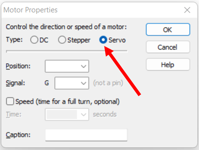Close the Motor Properties dialog with X

tap(187, 10)
